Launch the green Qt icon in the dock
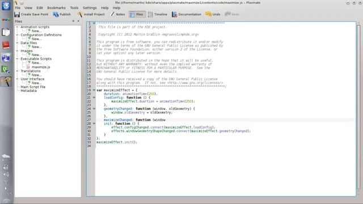This screenshot has width=363, height=204. [6, 69]
